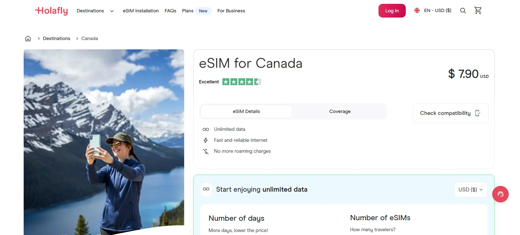Open Plans marked with New badge
Screen dimensions: 520x235
pyautogui.click(x=187, y=11)
